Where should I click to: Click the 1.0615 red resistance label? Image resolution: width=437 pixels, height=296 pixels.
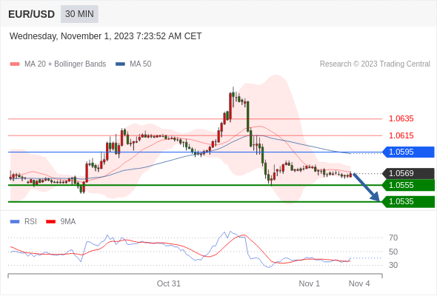[x=401, y=136]
